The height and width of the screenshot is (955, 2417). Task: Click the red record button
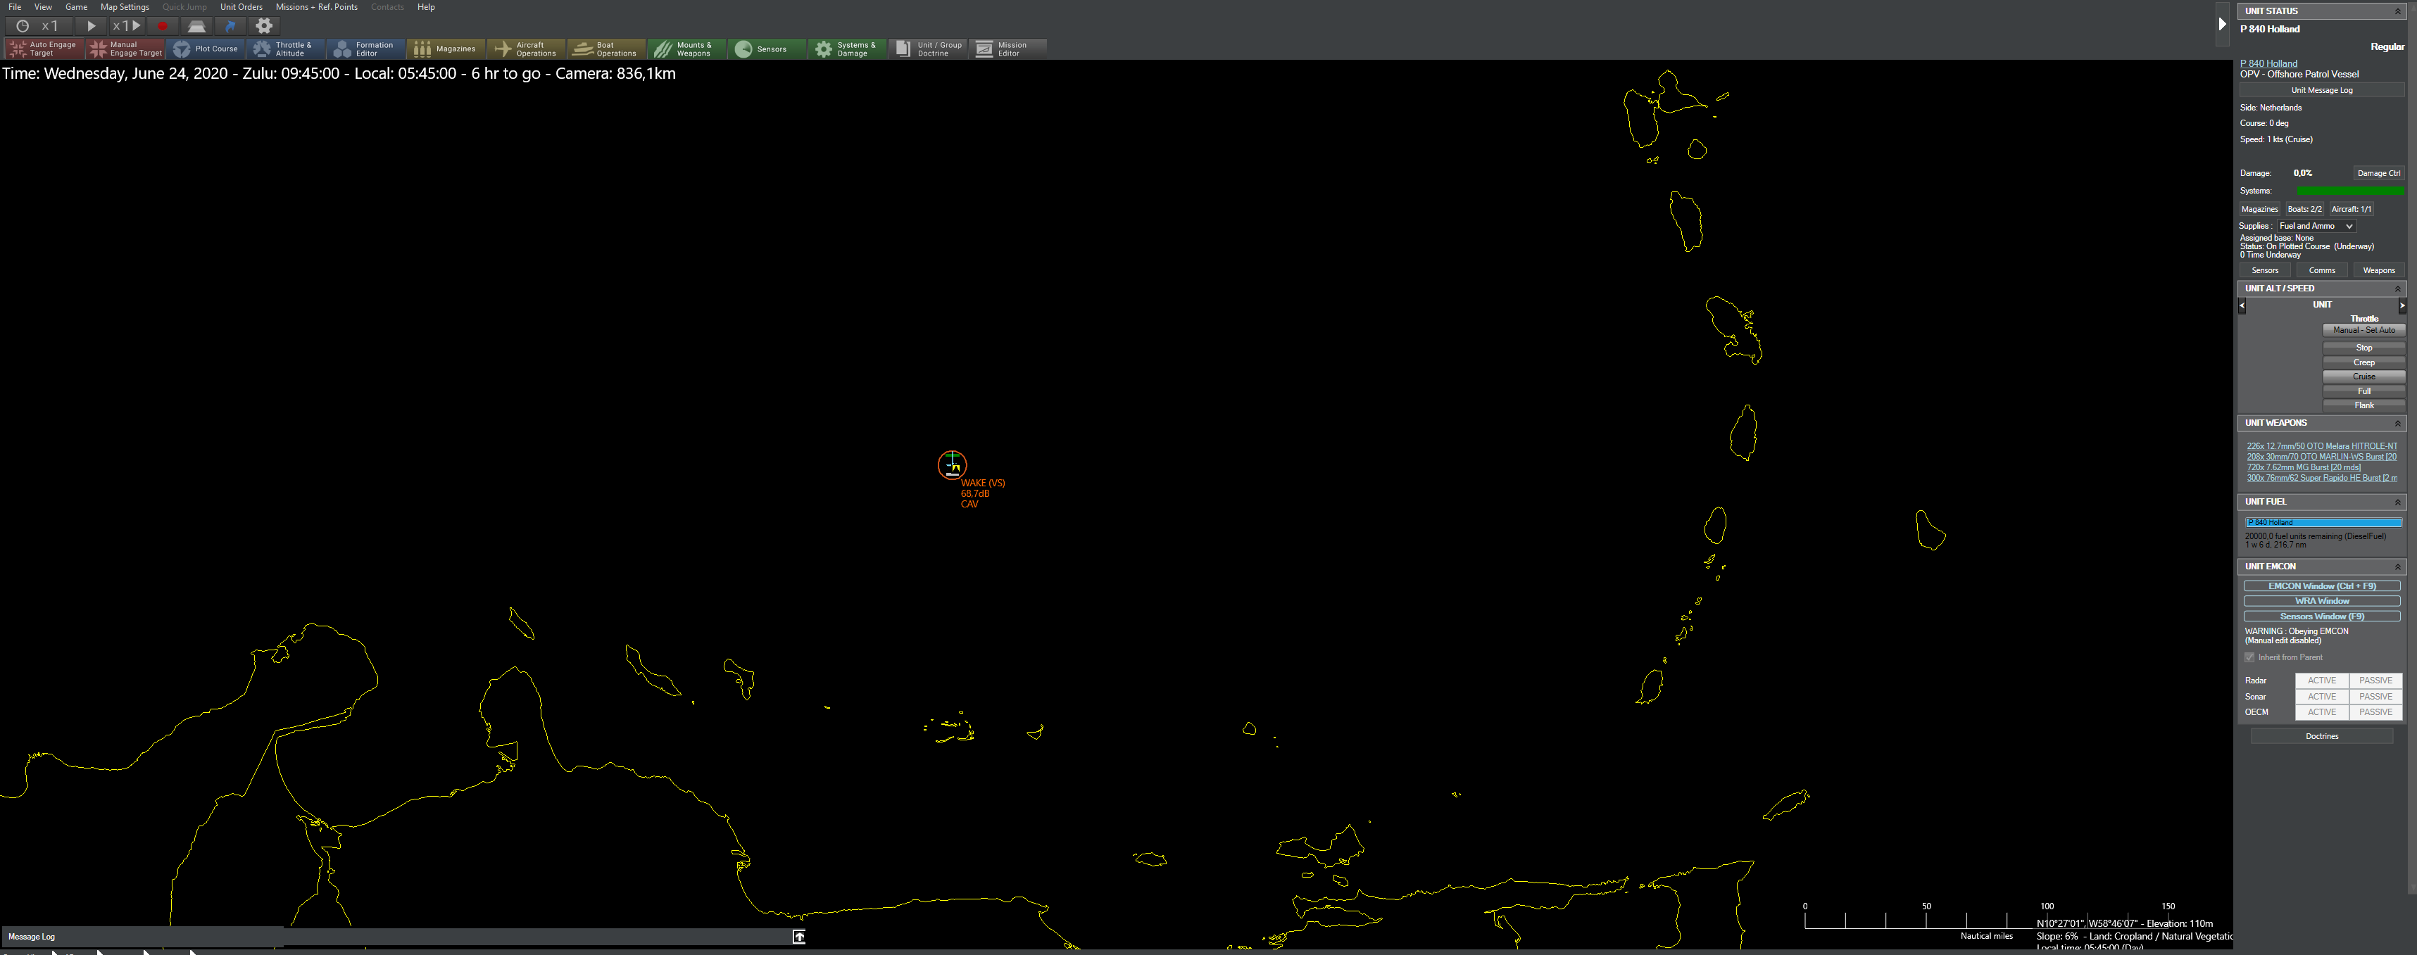(161, 26)
